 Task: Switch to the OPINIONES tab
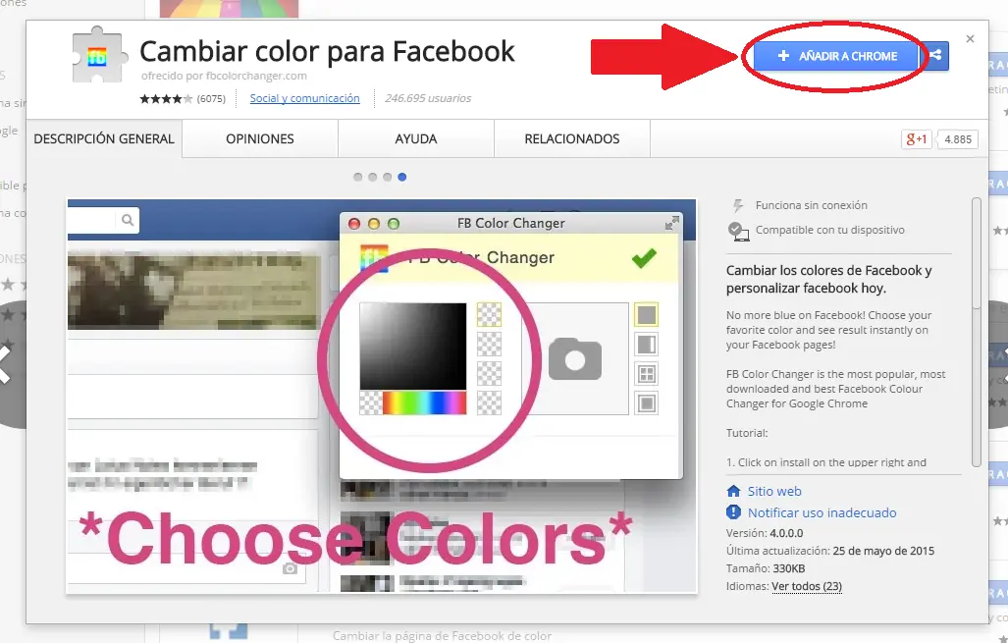[x=260, y=138]
